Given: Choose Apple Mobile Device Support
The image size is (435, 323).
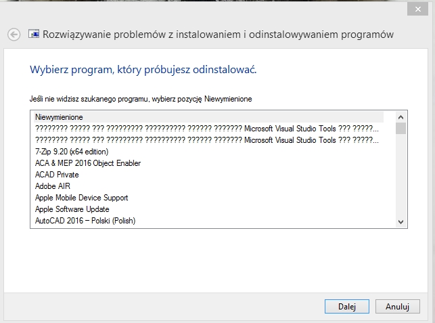Looking at the screenshot, I should tap(208, 198).
